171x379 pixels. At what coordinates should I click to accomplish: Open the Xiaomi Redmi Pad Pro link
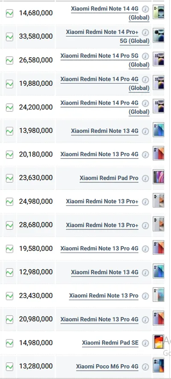(109, 178)
